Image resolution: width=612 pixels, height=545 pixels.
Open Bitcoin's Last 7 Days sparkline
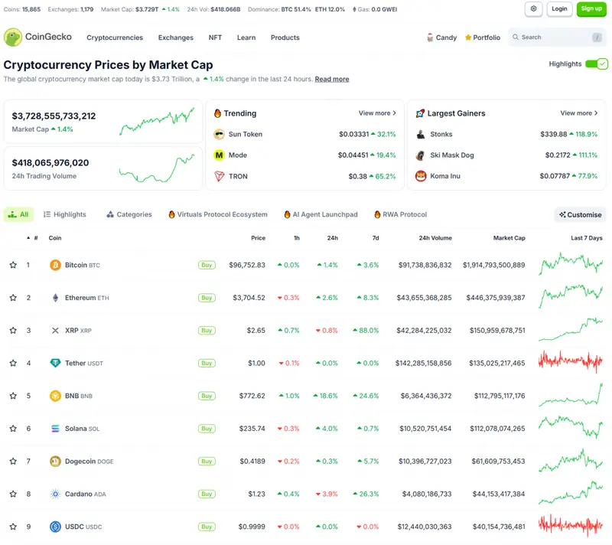click(x=571, y=264)
